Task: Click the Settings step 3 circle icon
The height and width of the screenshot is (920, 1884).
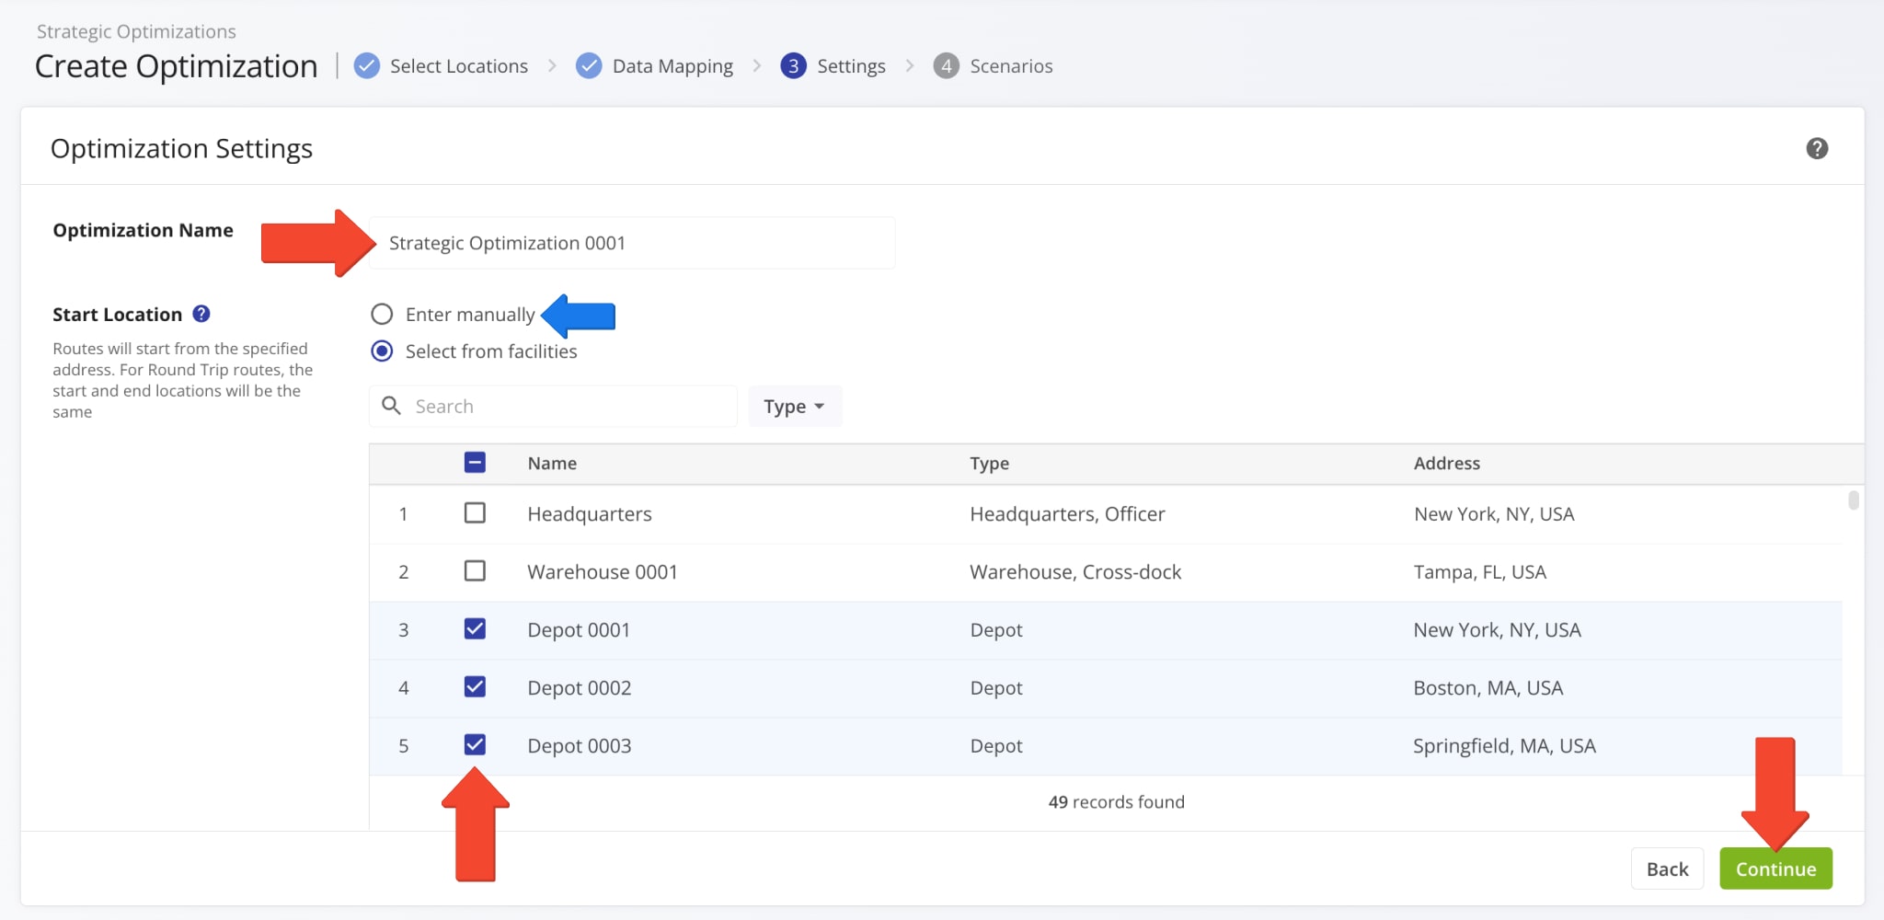Action: click(793, 65)
